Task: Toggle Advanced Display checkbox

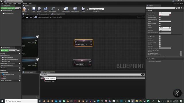Action: point(160,42)
